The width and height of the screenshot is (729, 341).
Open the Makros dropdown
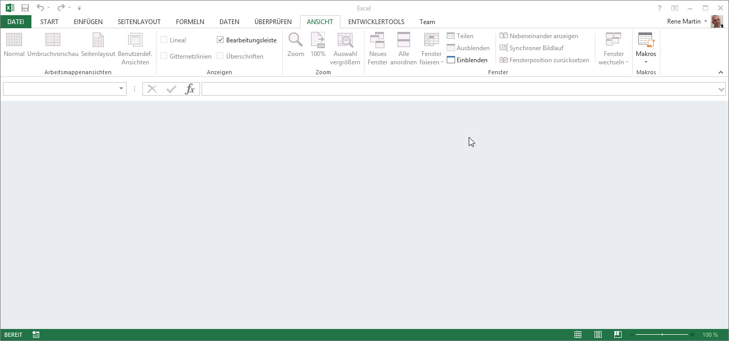click(x=646, y=58)
